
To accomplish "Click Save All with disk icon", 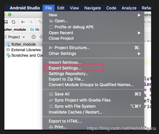I will (59, 94).
